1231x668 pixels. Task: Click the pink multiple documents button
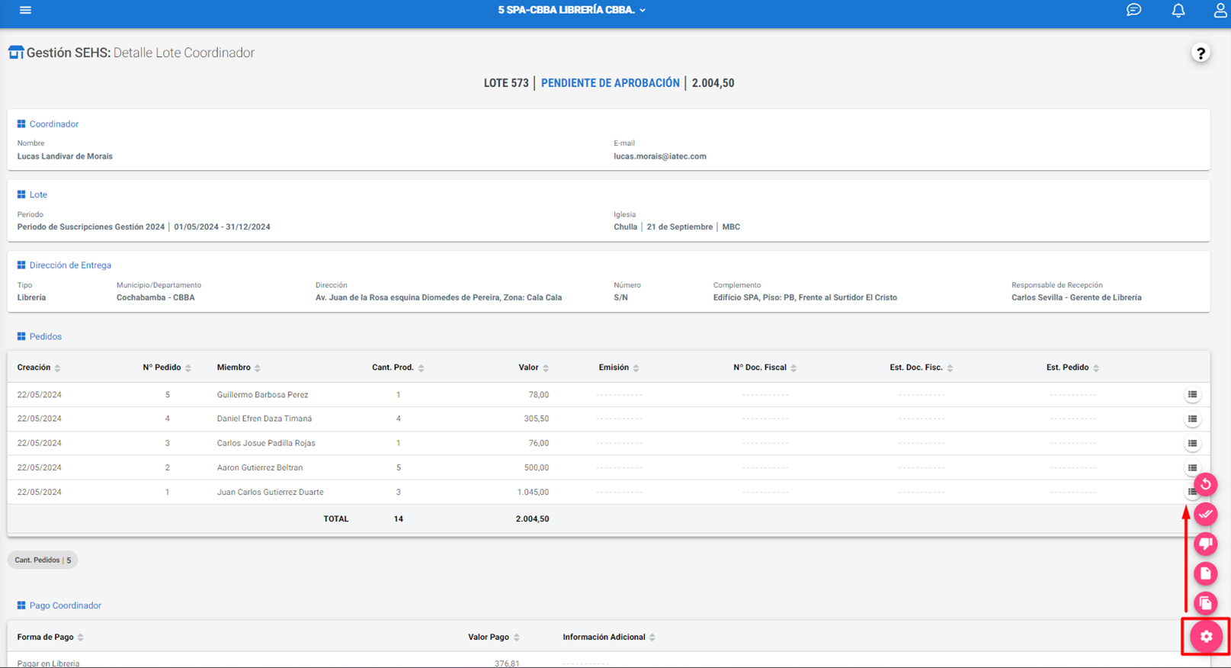tap(1206, 603)
